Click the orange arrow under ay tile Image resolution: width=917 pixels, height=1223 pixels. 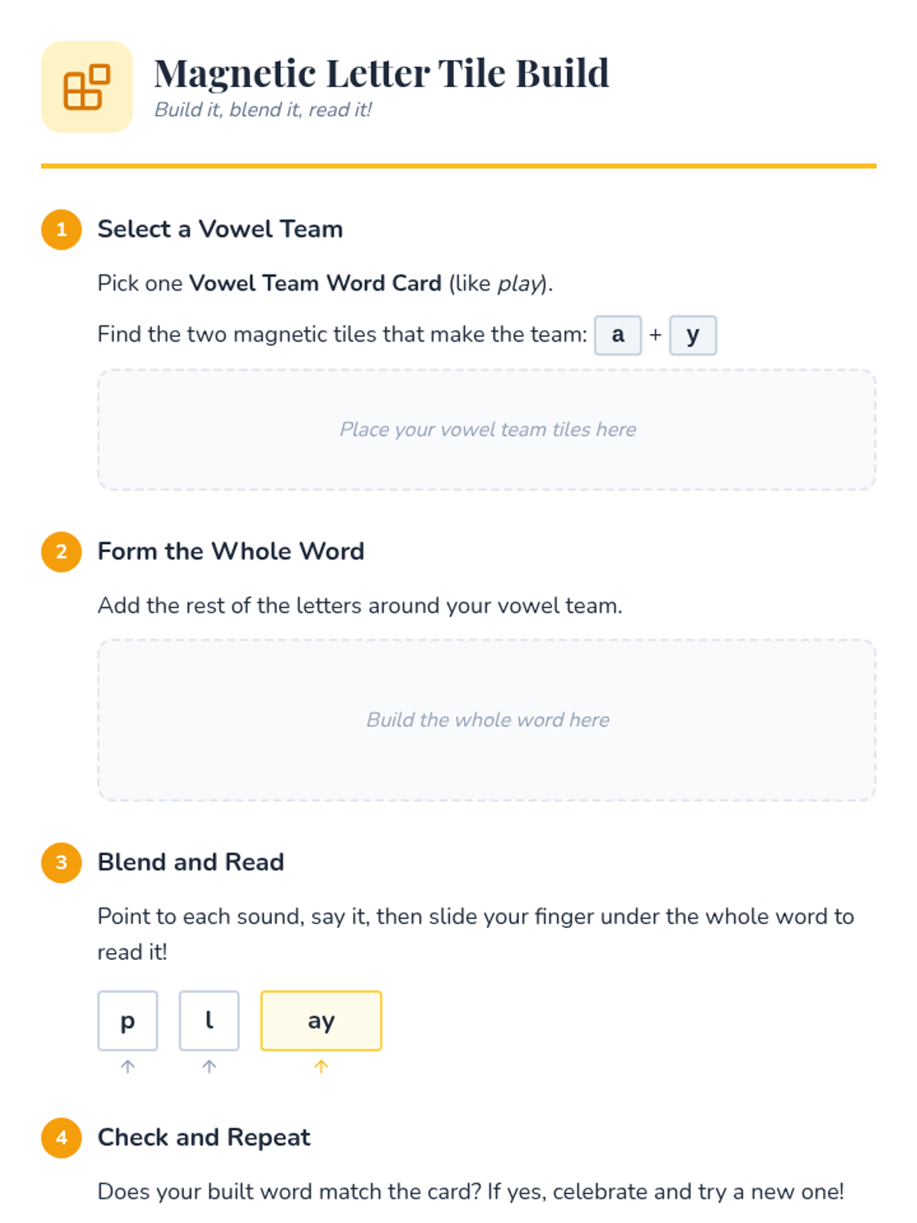pyautogui.click(x=321, y=1066)
